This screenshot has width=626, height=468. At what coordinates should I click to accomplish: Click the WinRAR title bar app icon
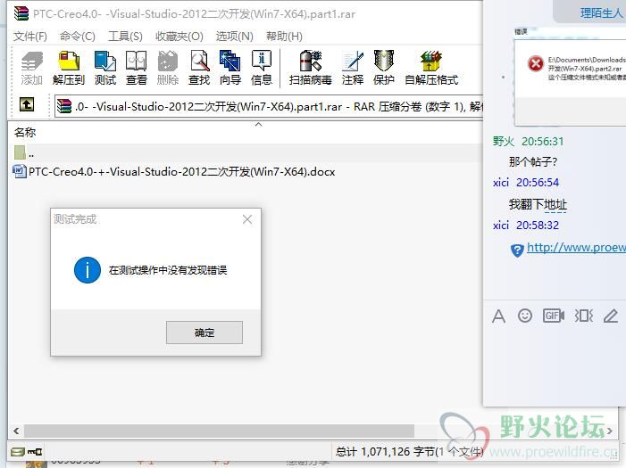(x=21, y=13)
